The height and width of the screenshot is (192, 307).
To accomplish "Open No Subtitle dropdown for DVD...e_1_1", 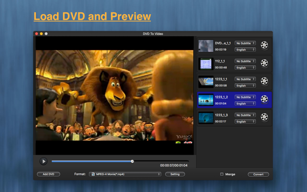I will tap(245, 43).
